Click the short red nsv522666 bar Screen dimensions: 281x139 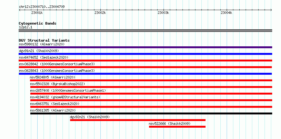click(177, 127)
